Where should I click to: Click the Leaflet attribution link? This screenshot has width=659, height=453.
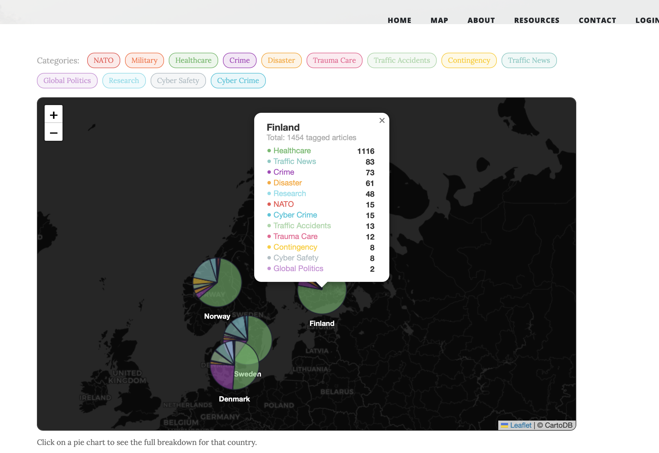click(521, 425)
